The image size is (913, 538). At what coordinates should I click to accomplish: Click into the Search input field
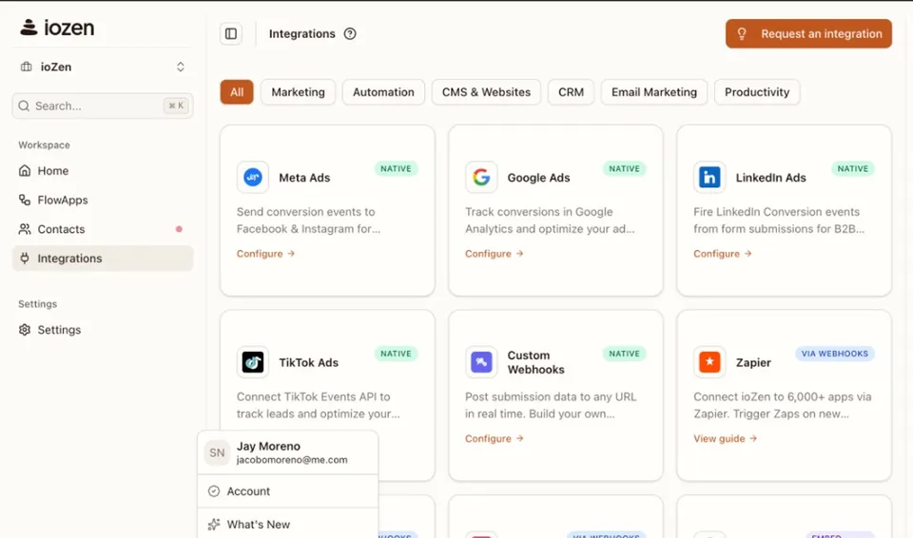pos(103,106)
